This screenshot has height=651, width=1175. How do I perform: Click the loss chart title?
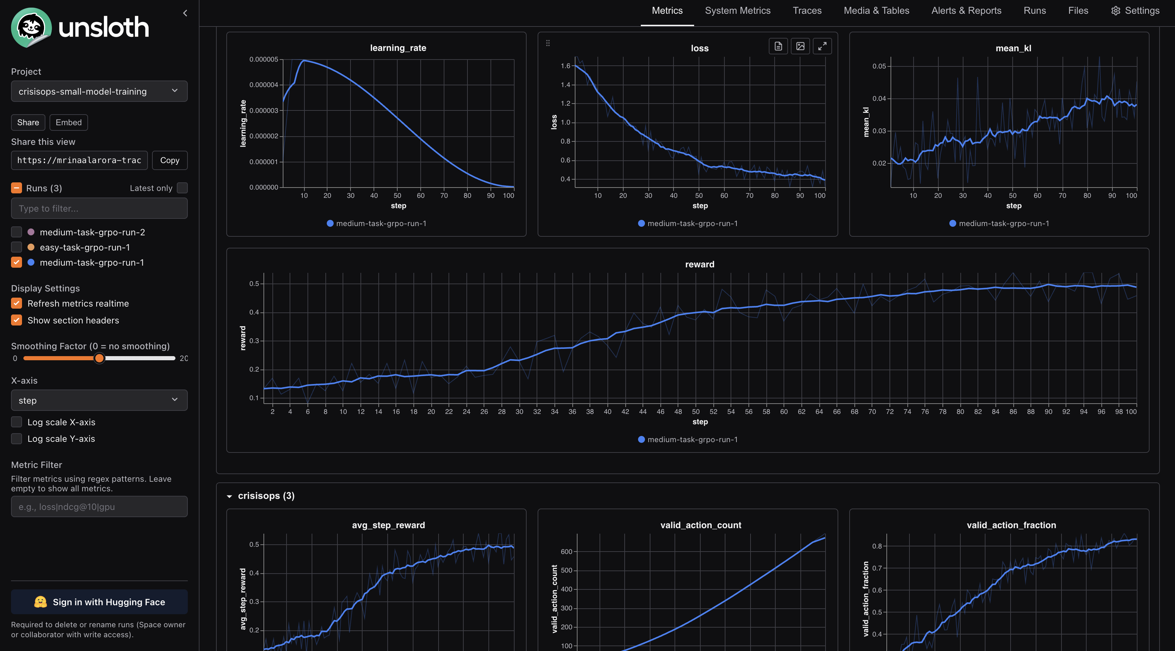point(699,49)
